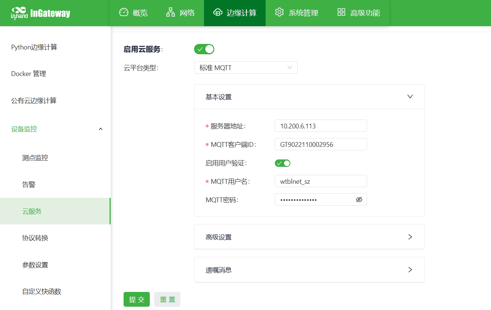
Task: Collapse the 基本设置 section using its arrow
Action: [410, 97]
